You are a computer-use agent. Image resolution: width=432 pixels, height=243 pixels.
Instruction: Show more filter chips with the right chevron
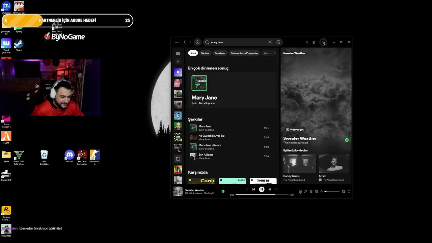(274, 53)
